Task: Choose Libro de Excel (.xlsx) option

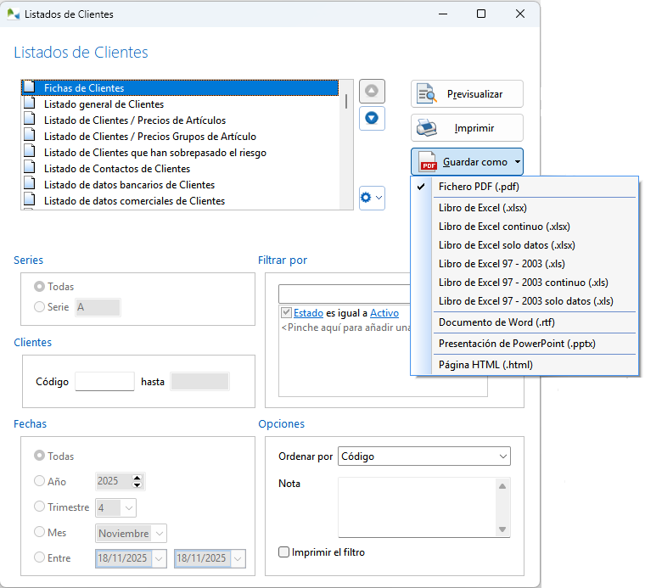Action: click(x=483, y=208)
